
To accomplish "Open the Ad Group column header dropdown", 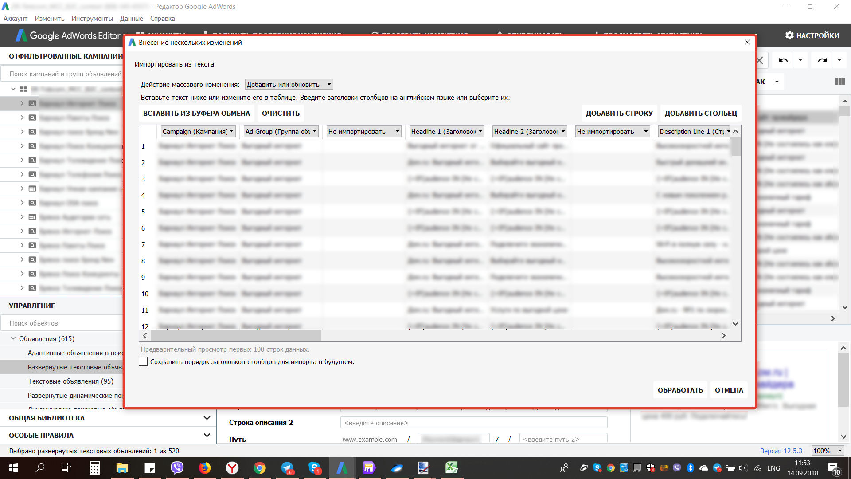I will coord(281,131).
